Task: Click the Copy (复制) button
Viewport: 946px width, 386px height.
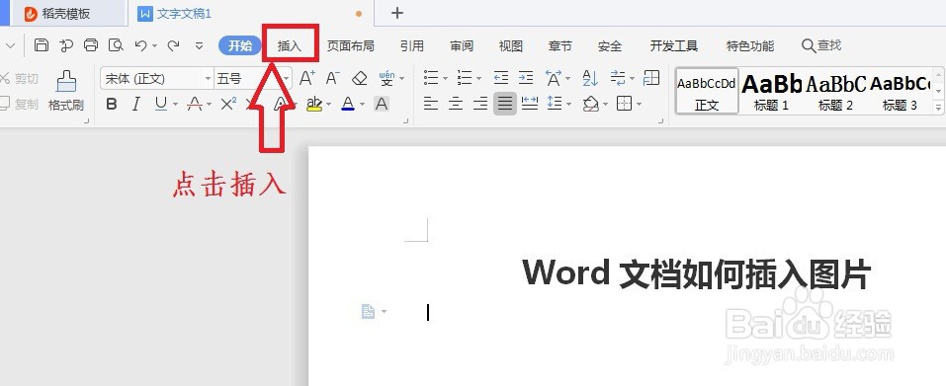Action: (x=20, y=104)
